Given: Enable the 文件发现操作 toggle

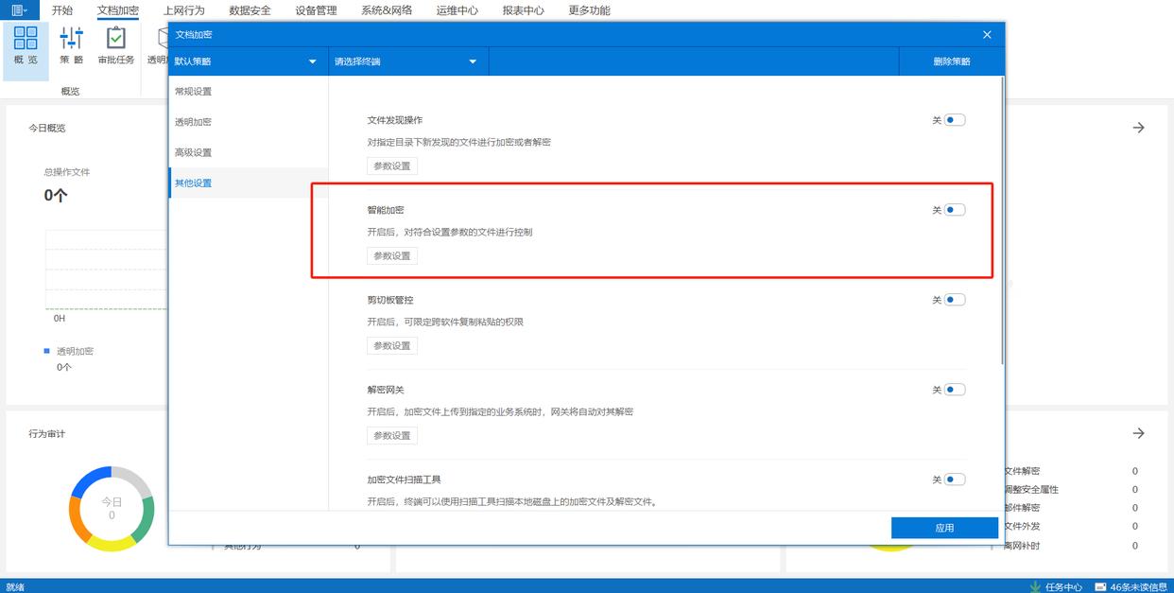Looking at the screenshot, I should click(955, 120).
